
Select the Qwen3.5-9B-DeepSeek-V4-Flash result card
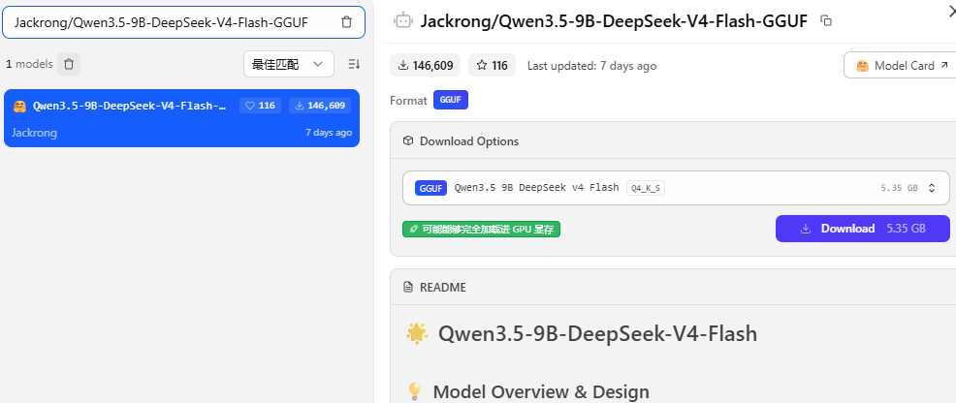pyautogui.click(x=181, y=118)
